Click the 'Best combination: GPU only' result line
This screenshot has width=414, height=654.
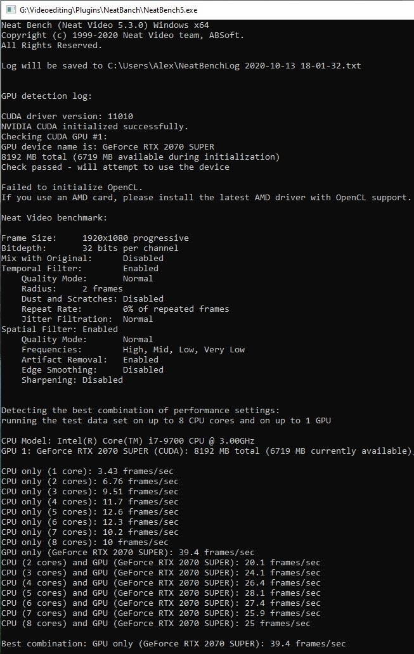tap(174, 644)
